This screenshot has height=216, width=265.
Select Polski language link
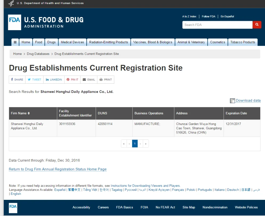(x=191, y=190)
